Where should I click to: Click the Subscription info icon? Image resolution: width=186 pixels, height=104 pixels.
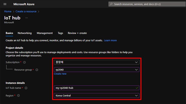pyautogui.click(x=24, y=62)
